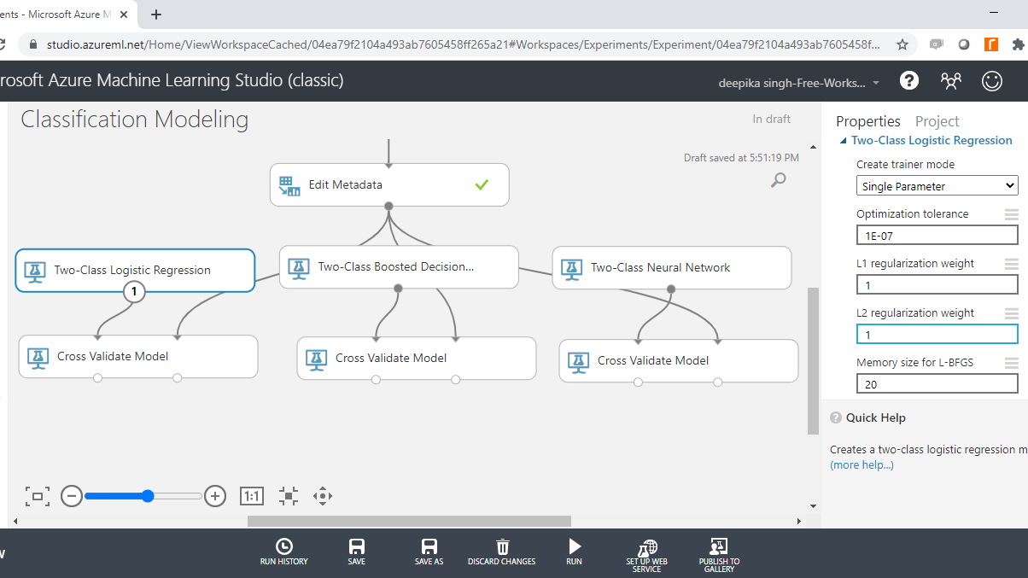Click Set Up Web Service icon

(647, 547)
